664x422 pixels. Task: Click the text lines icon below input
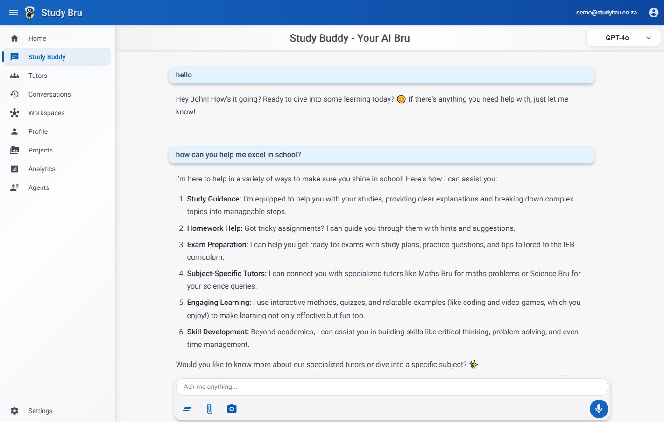tap(187, 409)
